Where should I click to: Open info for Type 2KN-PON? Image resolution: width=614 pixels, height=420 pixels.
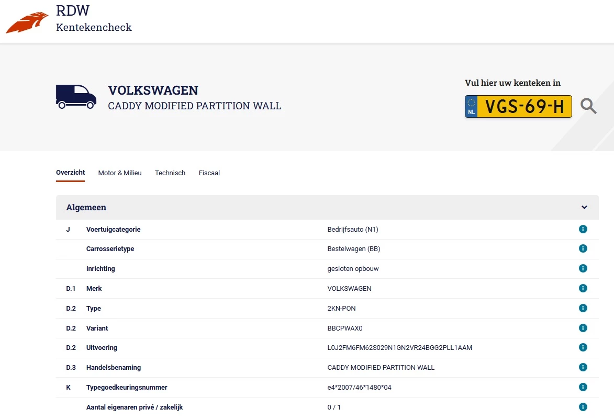coord(583,308)
